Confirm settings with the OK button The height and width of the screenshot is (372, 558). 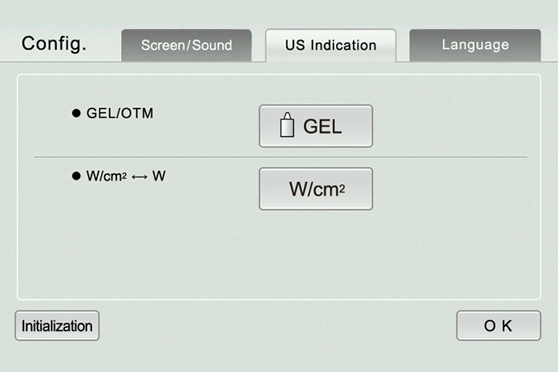(x=499, y=325)
